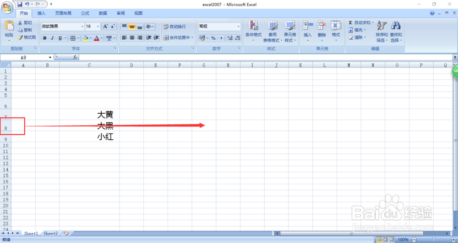Align text to top of cell

click(x=124, y=27)
